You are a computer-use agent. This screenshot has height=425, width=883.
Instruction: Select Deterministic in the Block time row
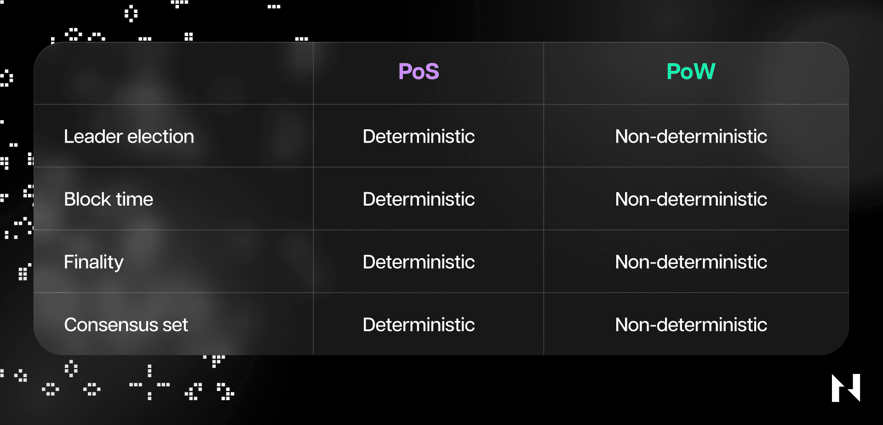pos(419,200)
